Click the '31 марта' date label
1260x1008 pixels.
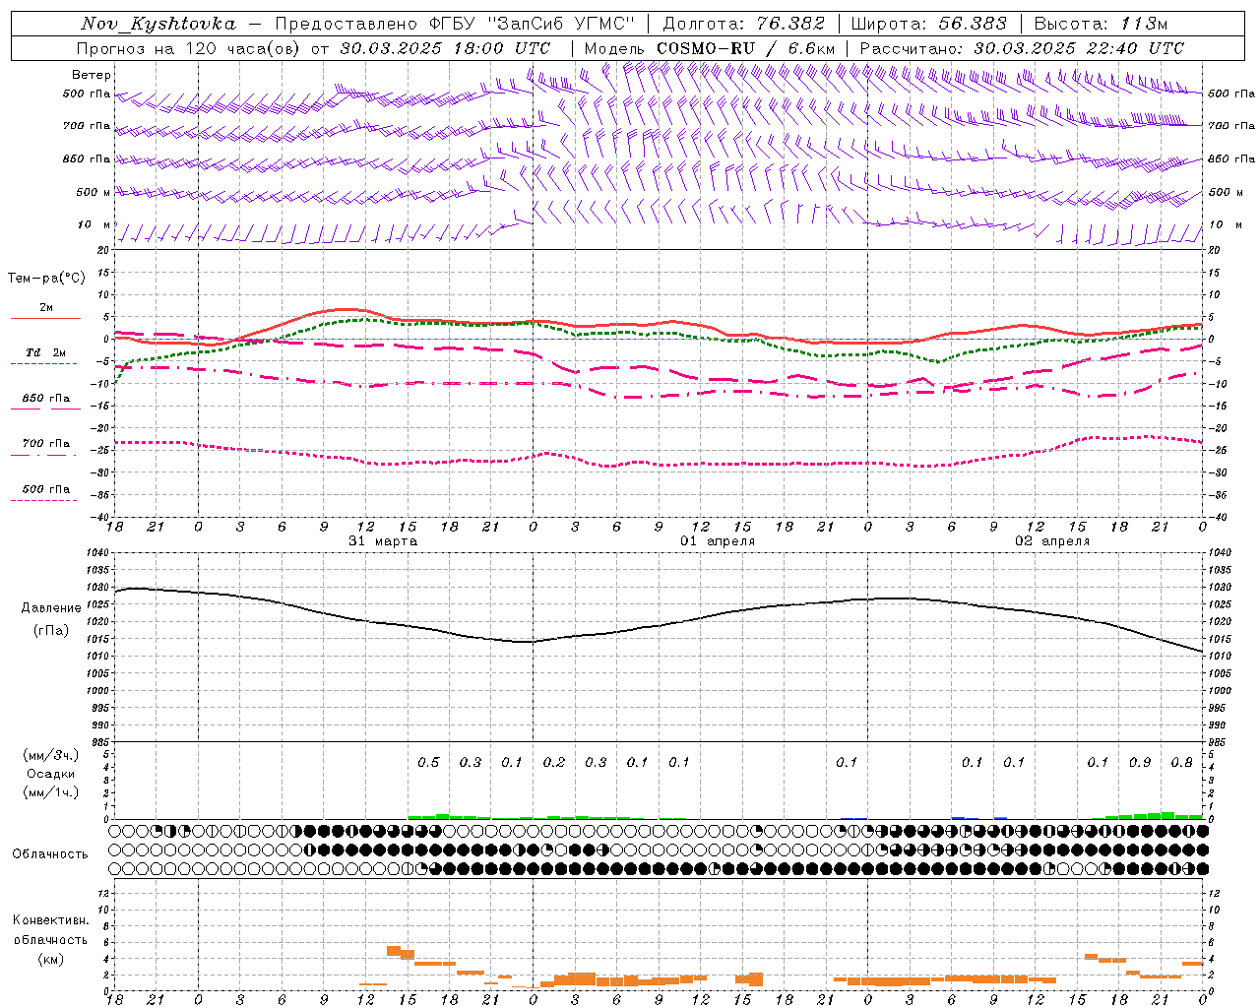coord(383,541)
